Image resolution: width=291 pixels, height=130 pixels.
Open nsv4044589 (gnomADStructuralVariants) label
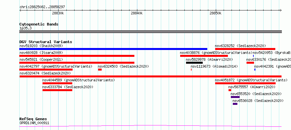pos(79,80)
